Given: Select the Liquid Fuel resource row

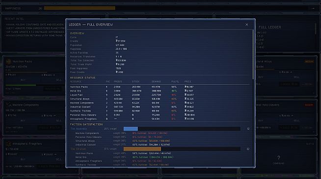Looking at the screenshot, I should tap(160, 95).
